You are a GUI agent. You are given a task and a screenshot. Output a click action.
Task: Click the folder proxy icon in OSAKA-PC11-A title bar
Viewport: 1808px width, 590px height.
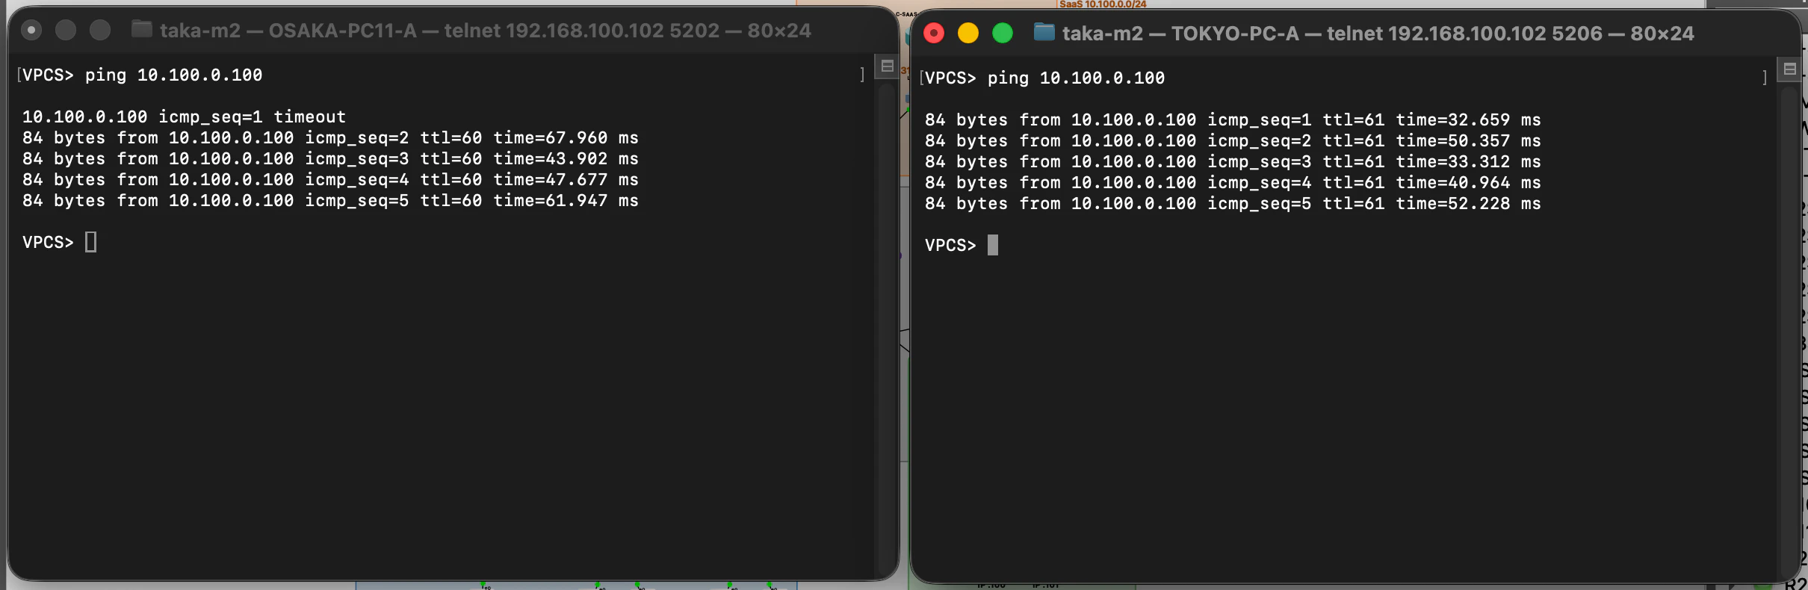pos(142,30)
